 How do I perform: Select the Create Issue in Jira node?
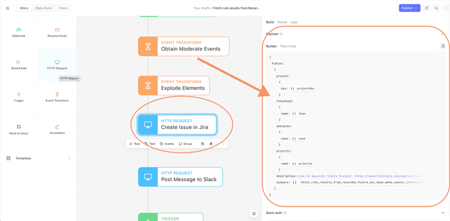[177, 125]
